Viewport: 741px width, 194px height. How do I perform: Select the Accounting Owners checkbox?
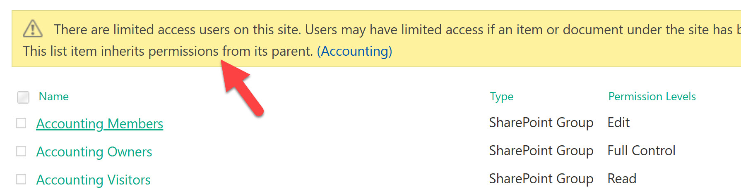click(21, 151)
